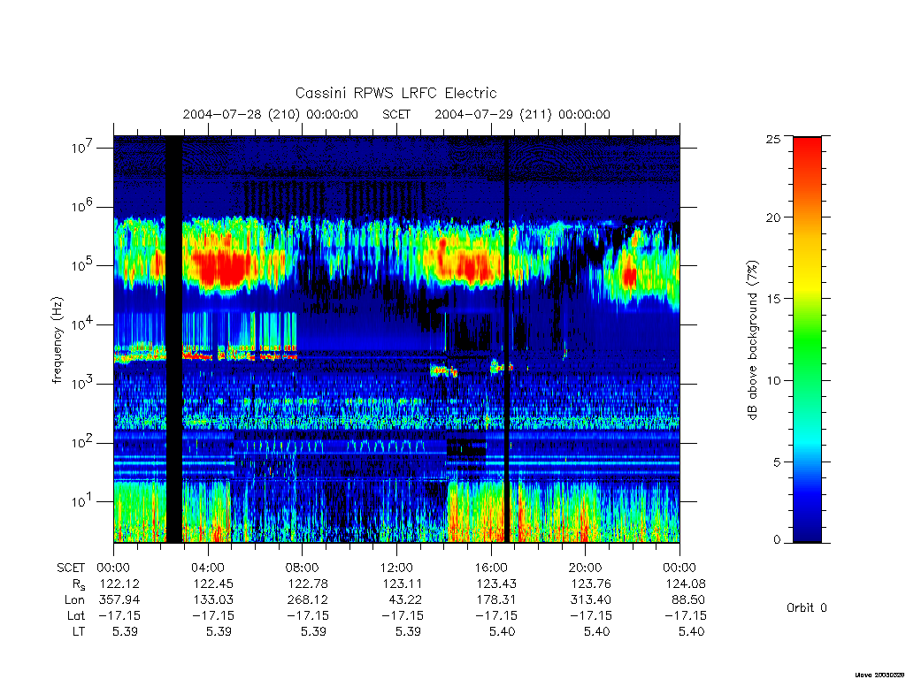The image size is (906, 679).
Task: Click the 10^4 frequency tick label
Action: pyautogui.click(x=83, y=324)
